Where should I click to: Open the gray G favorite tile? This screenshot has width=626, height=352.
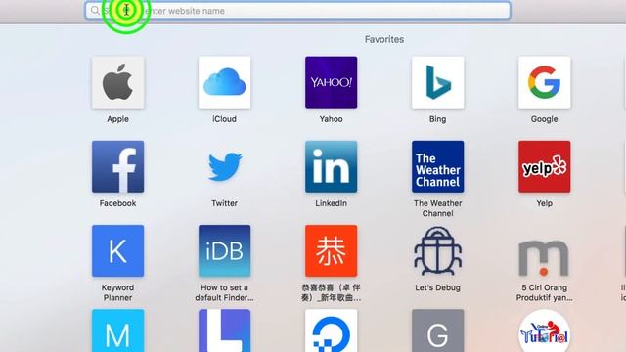[437, 330]
